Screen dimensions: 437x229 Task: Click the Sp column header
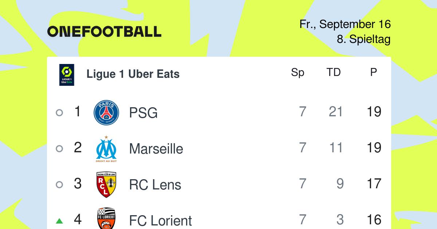click(298, 73)
